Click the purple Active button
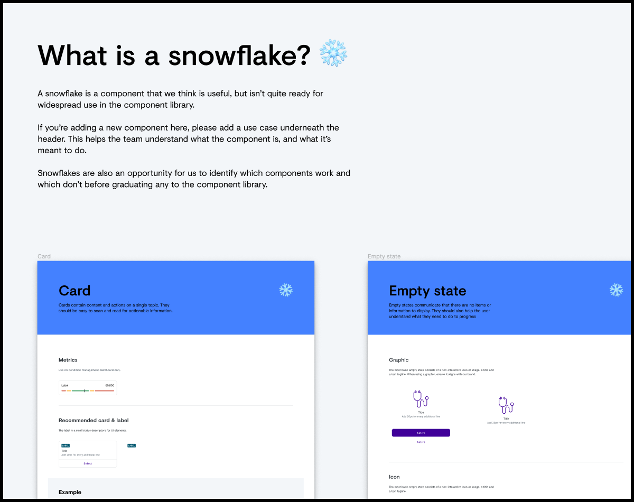The image size is (634, 502). 421,433
